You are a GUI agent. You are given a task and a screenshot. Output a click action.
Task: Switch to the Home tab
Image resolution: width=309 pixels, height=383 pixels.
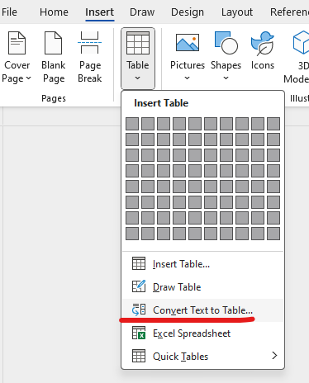[x=54, y=12]
